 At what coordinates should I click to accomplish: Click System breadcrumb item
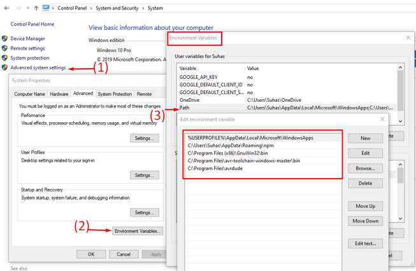tap(155, 8)
